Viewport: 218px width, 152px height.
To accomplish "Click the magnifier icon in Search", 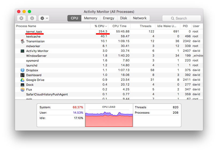I will [x=173, y=18].
